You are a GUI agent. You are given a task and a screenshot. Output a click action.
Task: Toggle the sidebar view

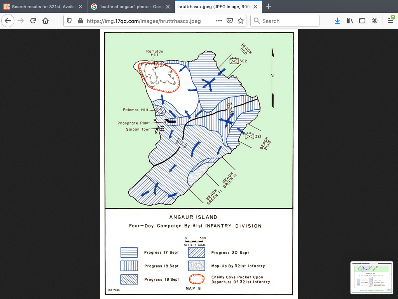click(x=362, y=21)
